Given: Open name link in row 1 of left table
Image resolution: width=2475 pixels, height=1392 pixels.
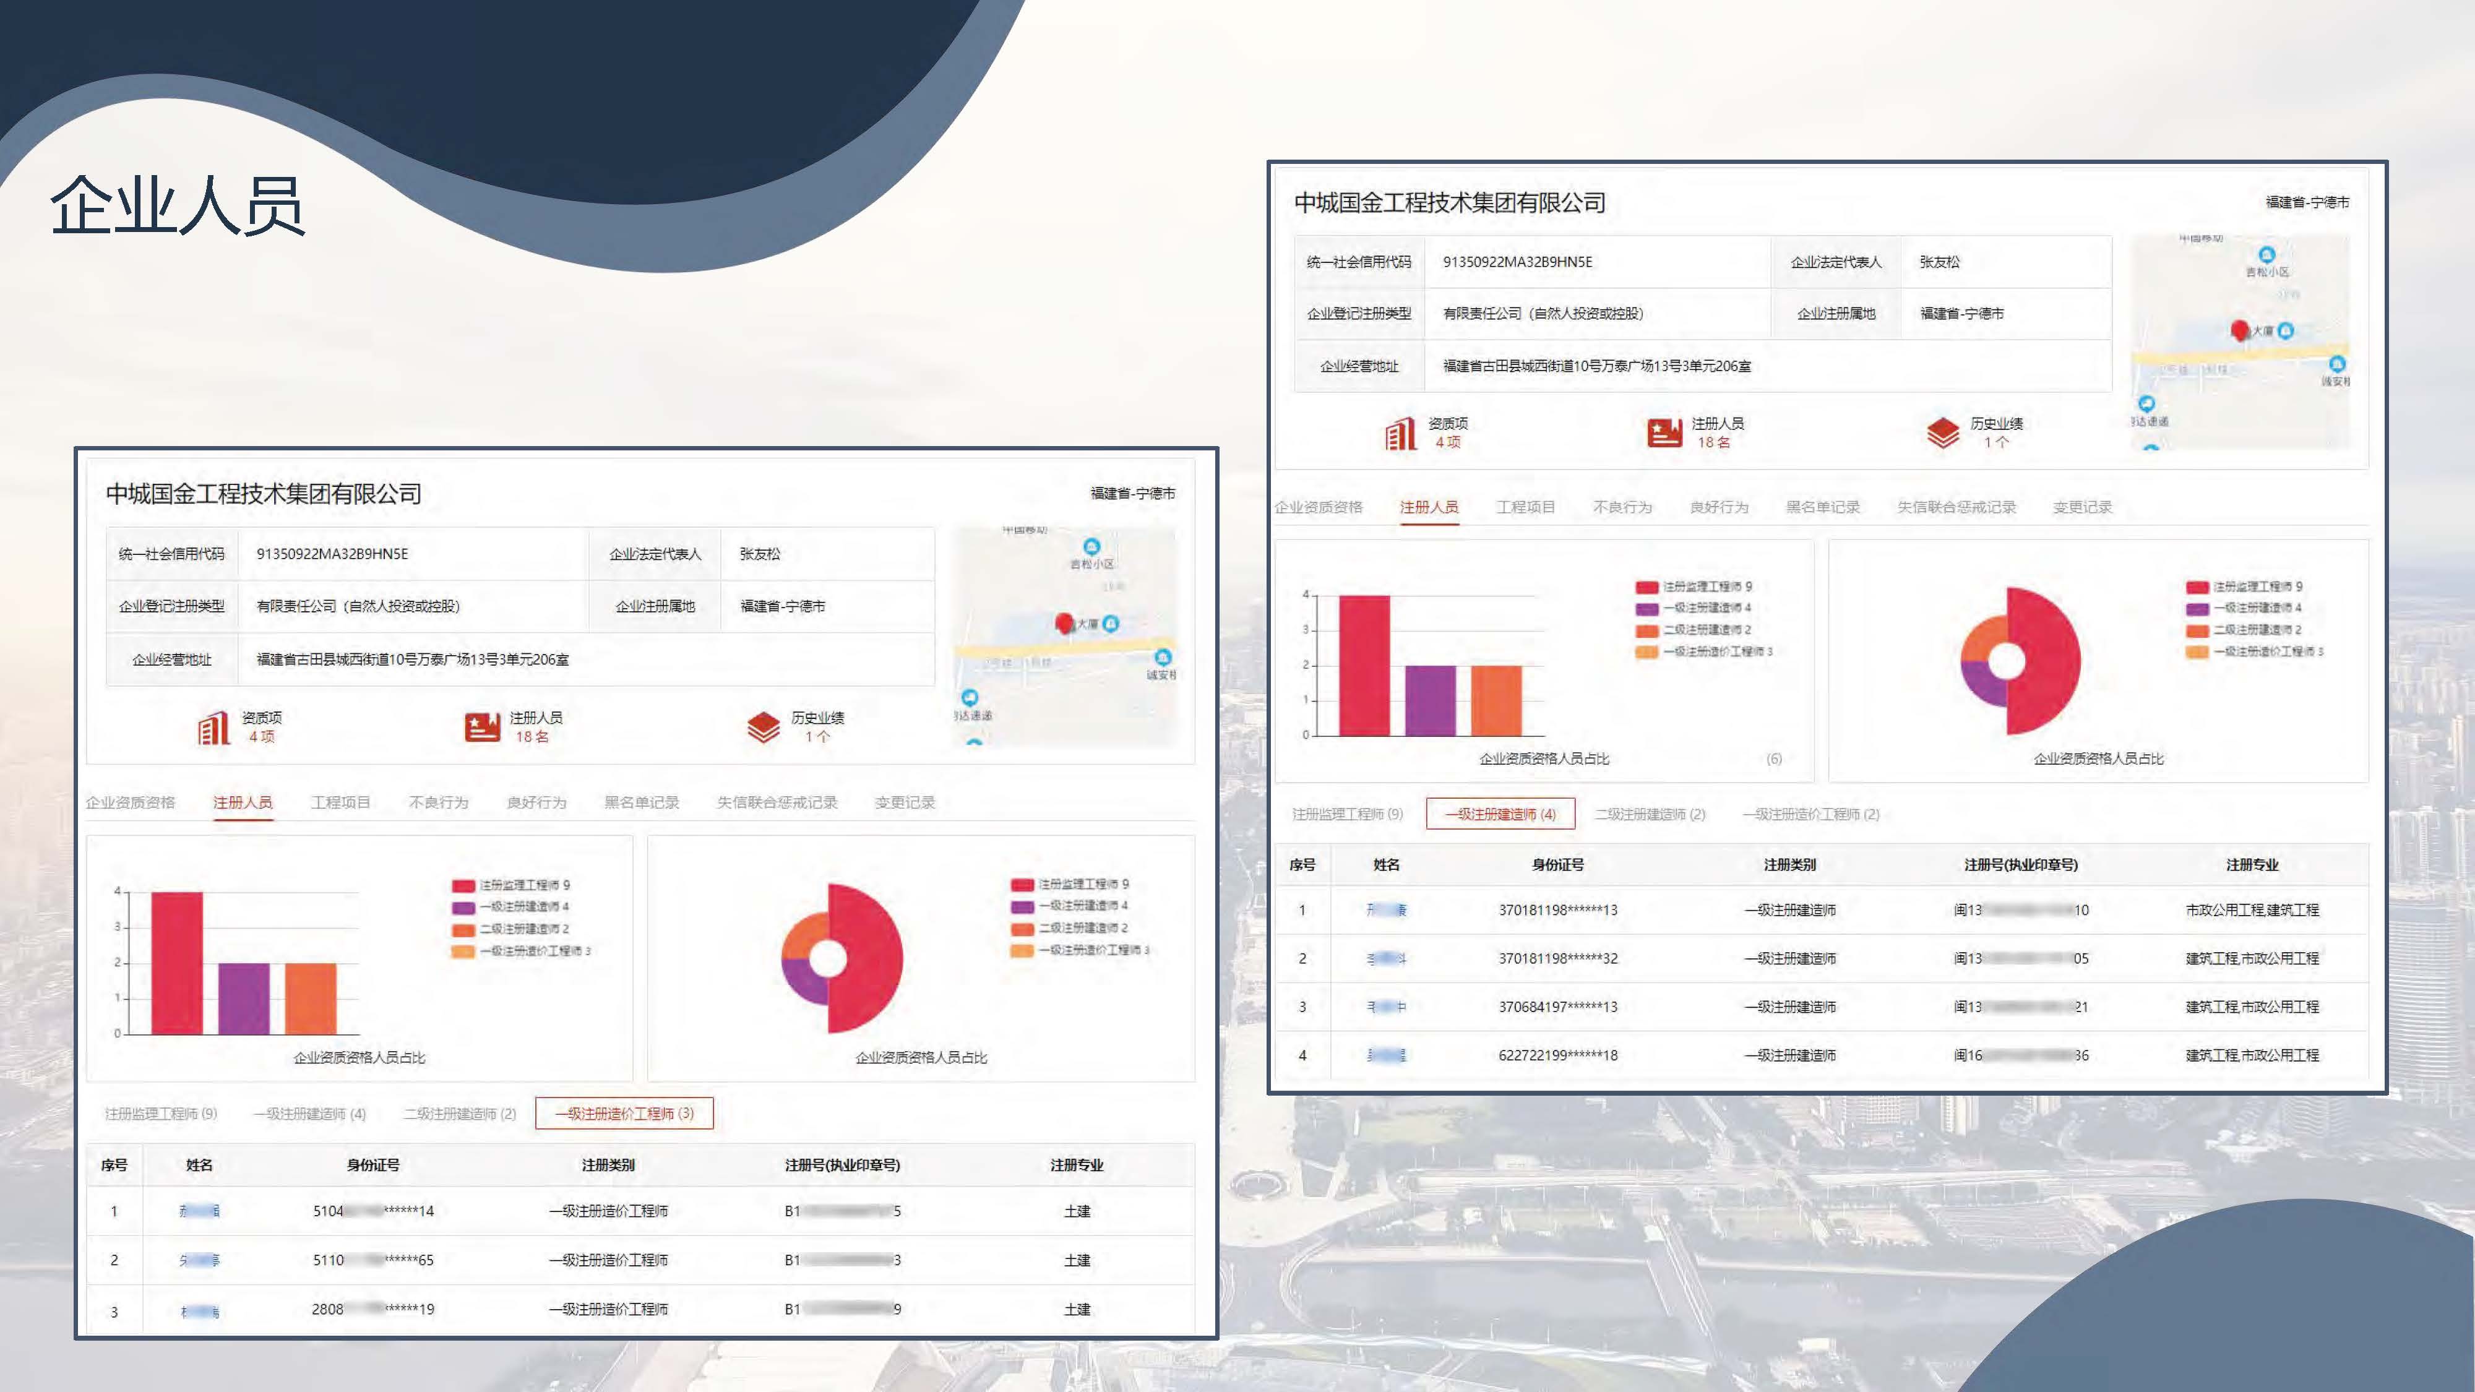Looking at the screenshot, I should coord(199,1211).
